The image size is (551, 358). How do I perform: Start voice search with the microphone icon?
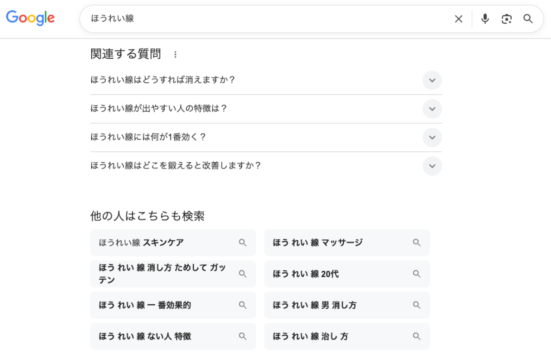click(x=485, y=19)
